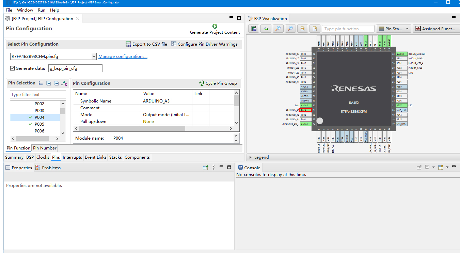Viewport: 460px width, 253px height.
Task: Open the Open Console dropdown arrow
Action: 447,167
